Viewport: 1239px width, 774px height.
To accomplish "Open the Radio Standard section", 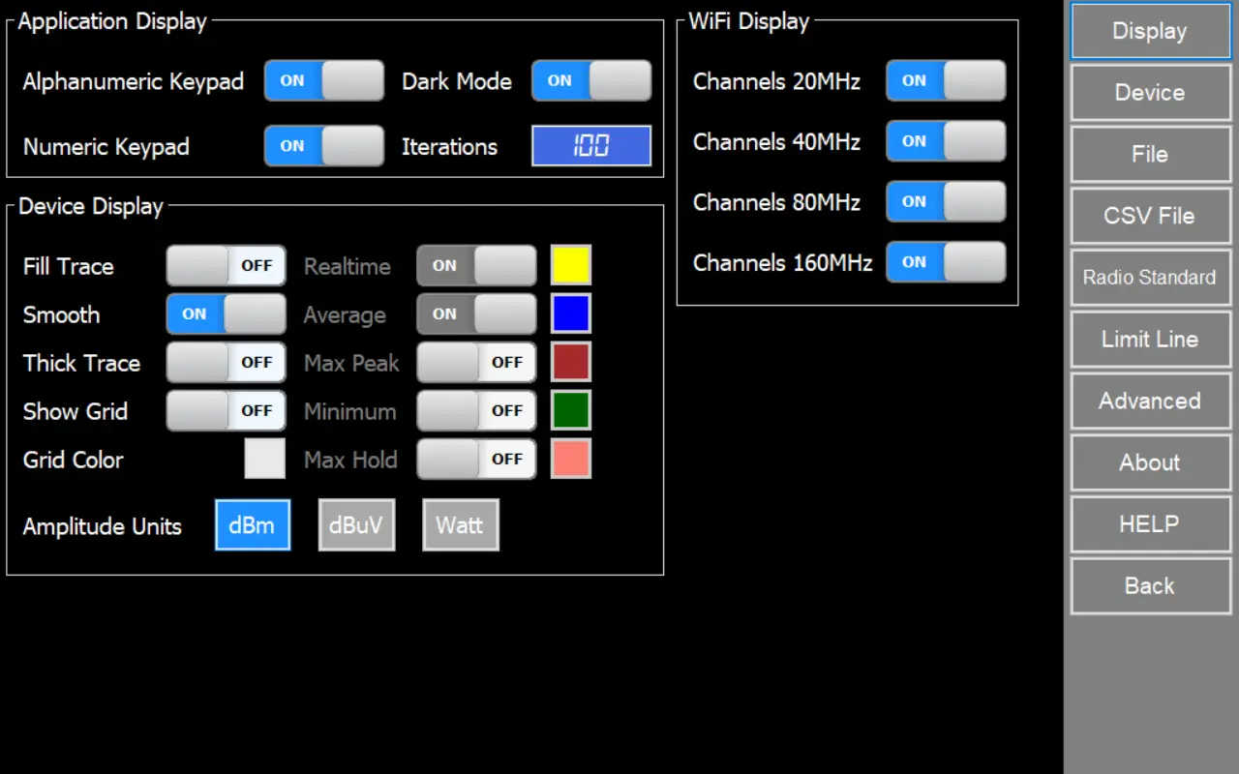I will 1150,278.
